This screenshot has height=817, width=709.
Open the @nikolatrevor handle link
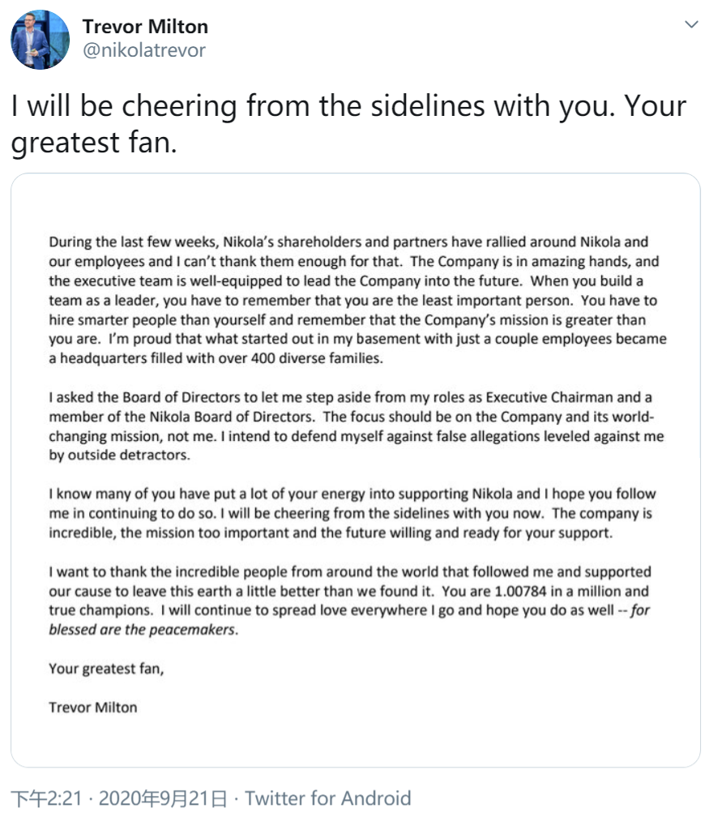[x=143, y=50]
